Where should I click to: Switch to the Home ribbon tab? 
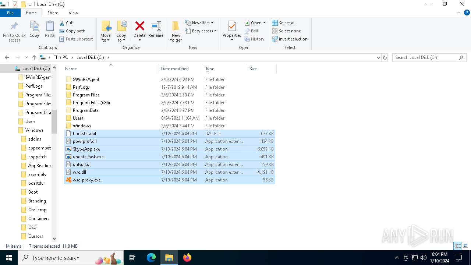[x=31, y=13]
